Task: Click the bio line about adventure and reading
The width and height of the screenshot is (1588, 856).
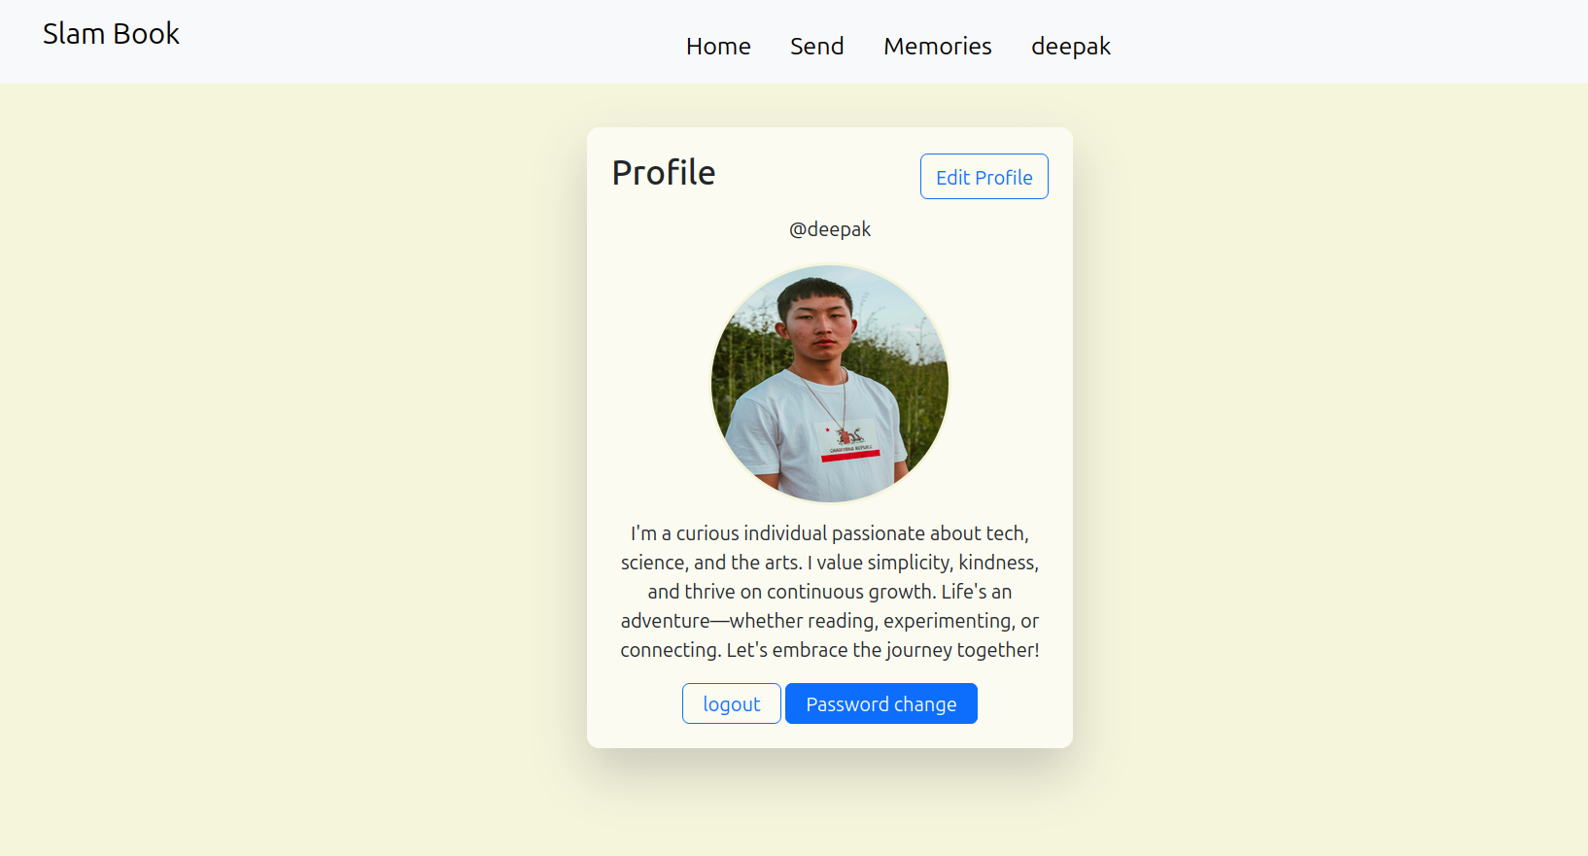Action: [x=830, y=621]
